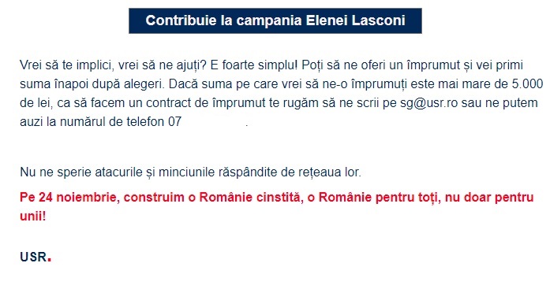Image resolution: width=550 pixels, height=300 pixels.
Task: Click the USR signature logo text
Action: coord(33,257)
